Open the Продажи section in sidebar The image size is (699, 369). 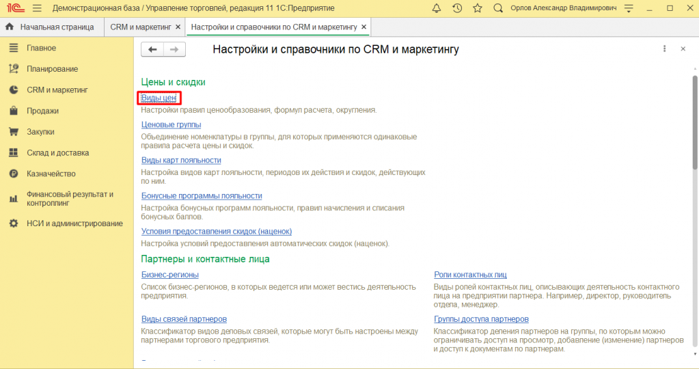pyautogui.click(x=42, y=111)
